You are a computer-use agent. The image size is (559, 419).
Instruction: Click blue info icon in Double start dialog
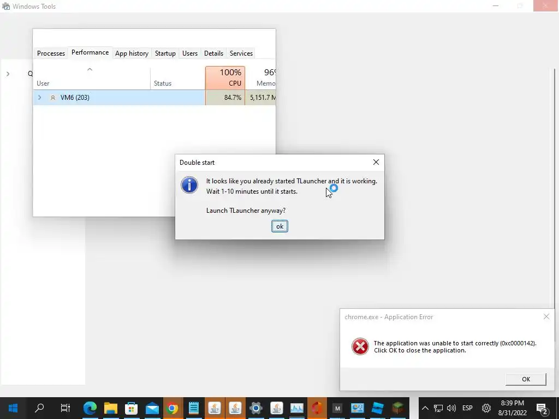[189, 185]
